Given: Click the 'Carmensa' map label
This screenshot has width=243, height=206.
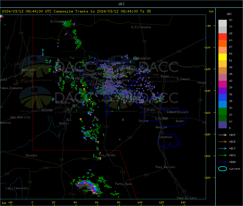Looking at the screenshot, I should pos(165,137).
